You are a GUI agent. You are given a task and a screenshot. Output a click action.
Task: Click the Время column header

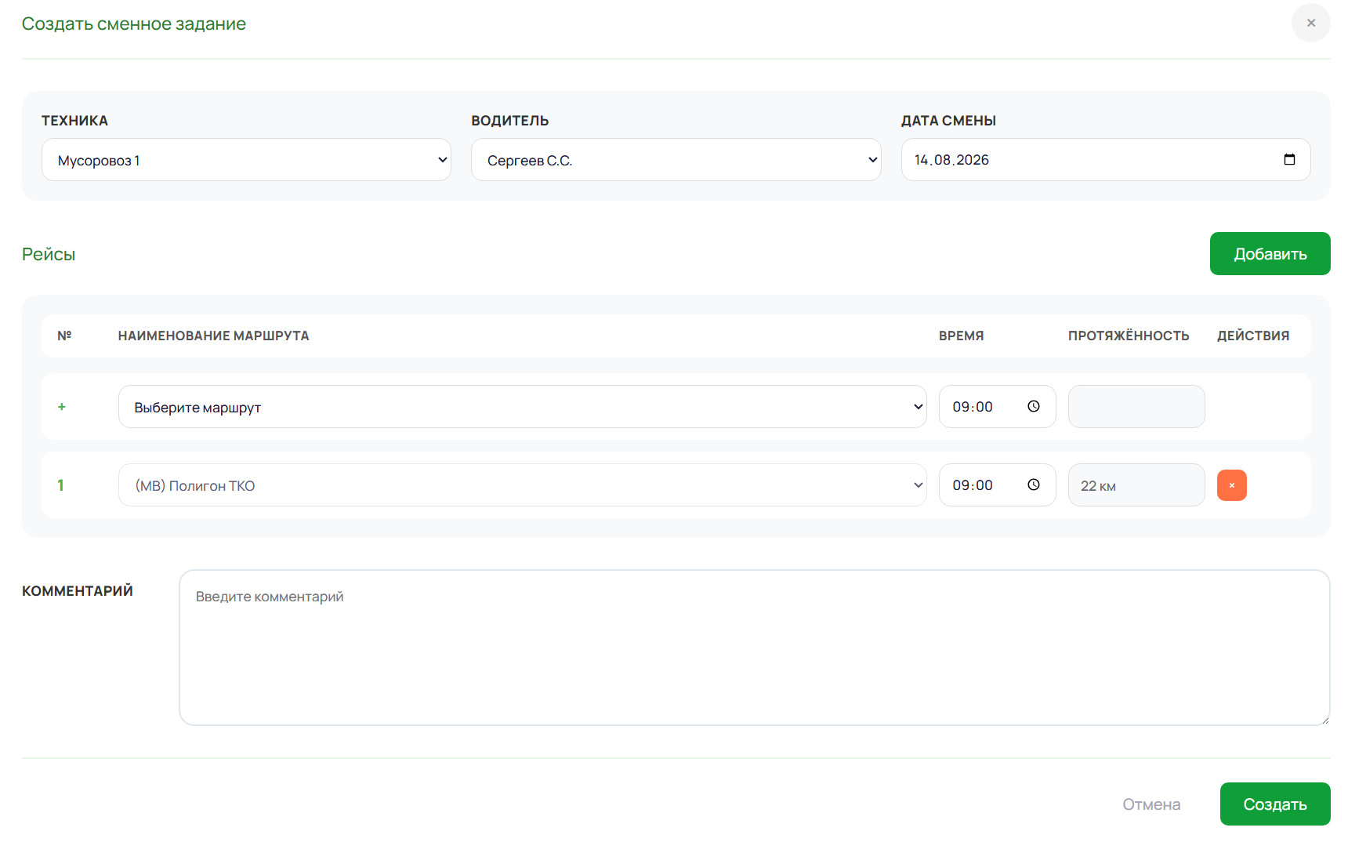[961, 336]
